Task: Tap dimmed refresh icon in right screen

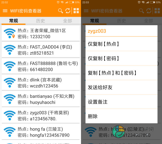Action: pos(149,11)
